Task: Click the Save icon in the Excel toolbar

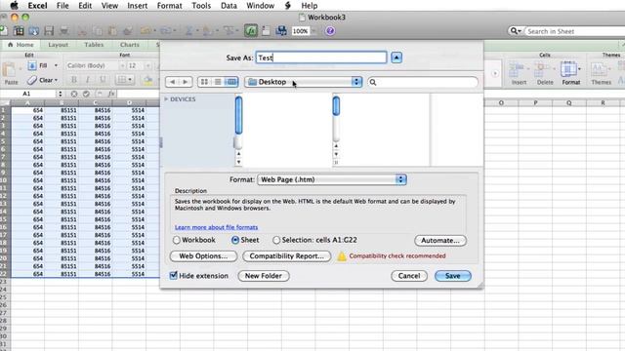Action: (49, 30)
